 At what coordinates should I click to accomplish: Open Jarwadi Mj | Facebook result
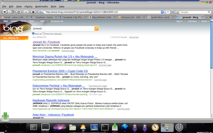[46, 42]
